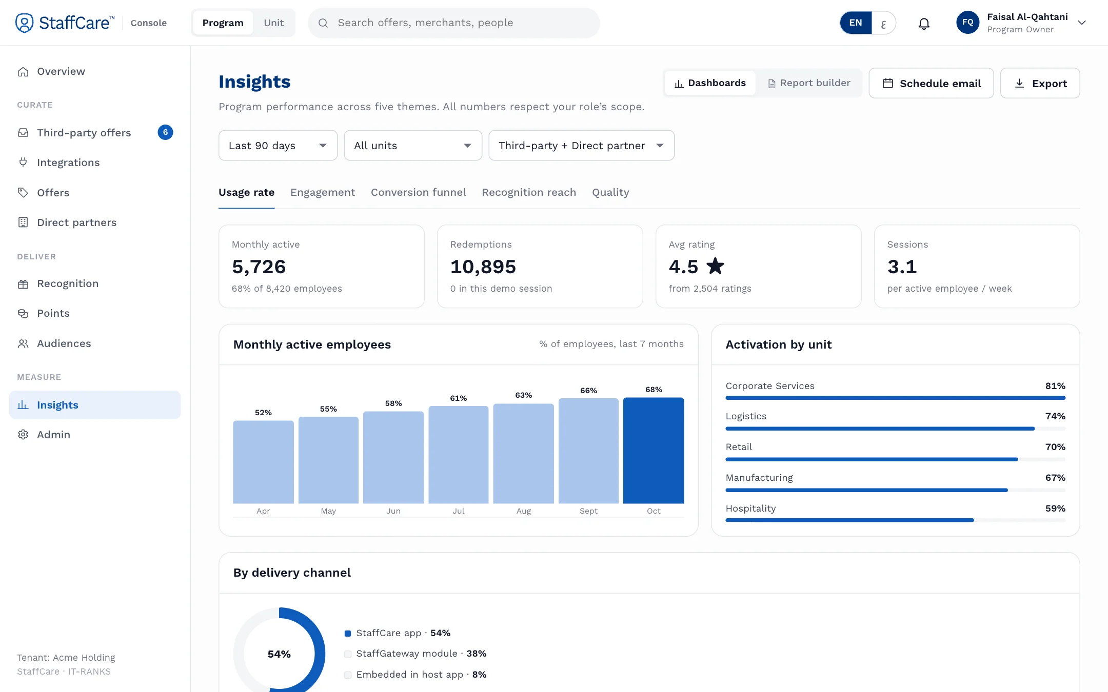Click the Overview home icon
This screenshot has width=1108, height=692.
click(23, 72)
